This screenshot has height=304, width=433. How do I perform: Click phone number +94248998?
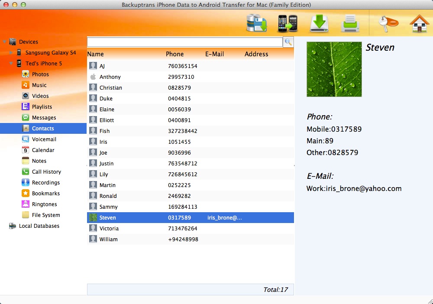(183, 239)
